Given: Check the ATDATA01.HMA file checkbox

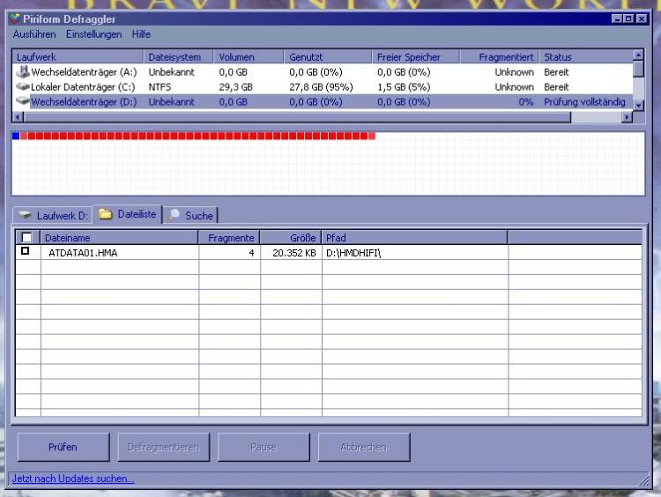Looking at the screenshot, I should [26, 251].
